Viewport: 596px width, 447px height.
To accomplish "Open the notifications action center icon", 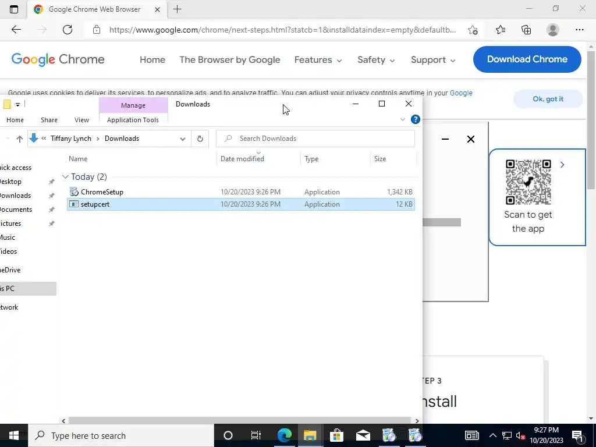I will (577, 435).
